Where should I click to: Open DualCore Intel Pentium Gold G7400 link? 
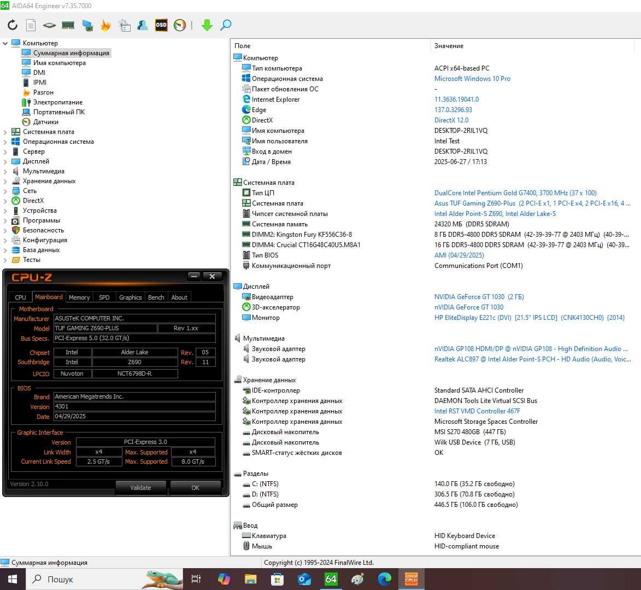pos(515,192)
